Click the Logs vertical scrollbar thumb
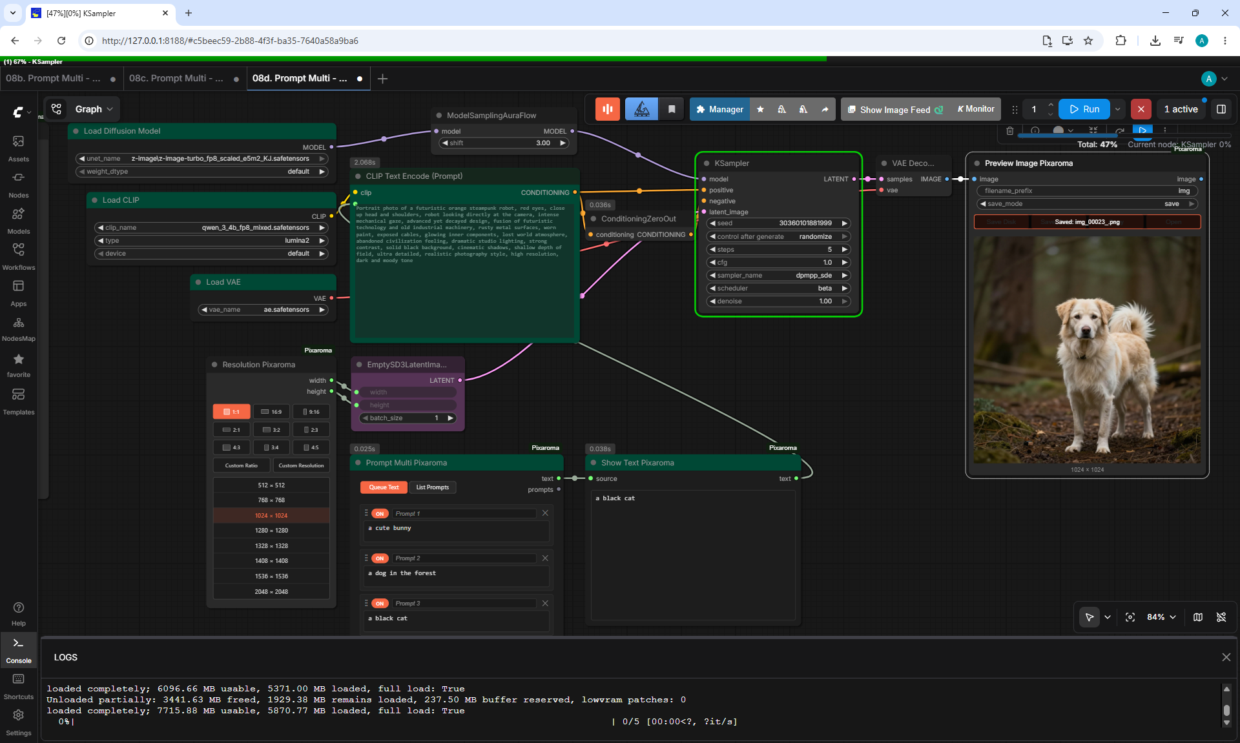Screen dimensions: 1240x743 [1226, 710]
